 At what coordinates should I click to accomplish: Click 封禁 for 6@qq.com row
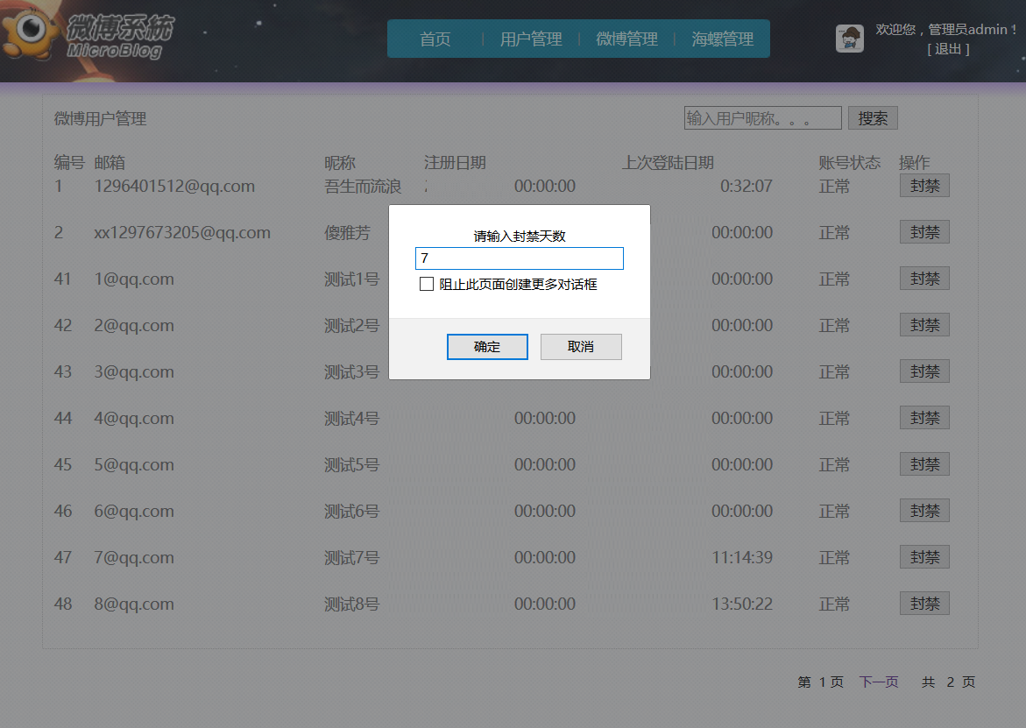tap(924, 511)
